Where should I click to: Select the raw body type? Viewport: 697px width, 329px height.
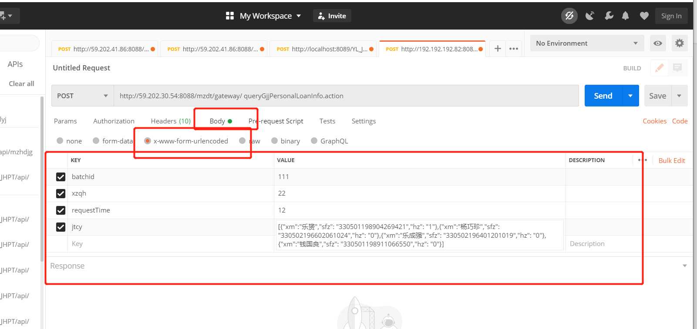242,141
